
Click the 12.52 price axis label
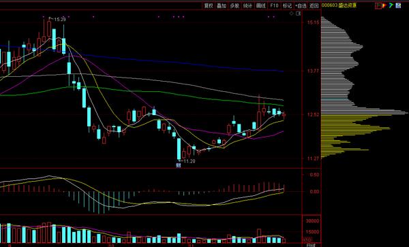tap(314, 114)
